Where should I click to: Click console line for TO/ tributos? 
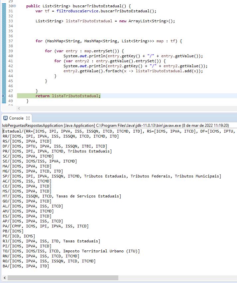tap(71, 251)
